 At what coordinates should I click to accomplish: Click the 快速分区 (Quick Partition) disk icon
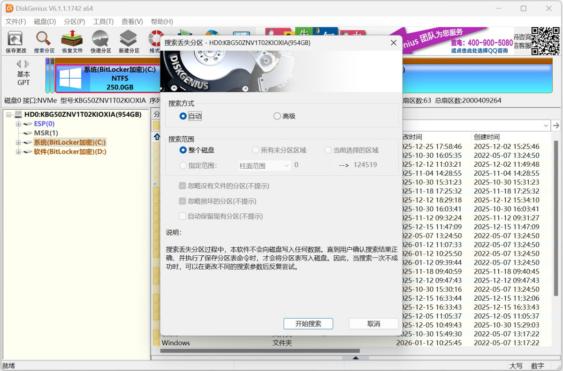tap(101, 41)
